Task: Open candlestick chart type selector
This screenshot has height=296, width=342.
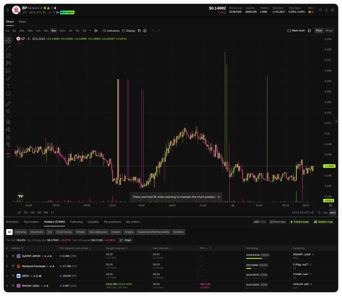Action: (x=96, y=31)
